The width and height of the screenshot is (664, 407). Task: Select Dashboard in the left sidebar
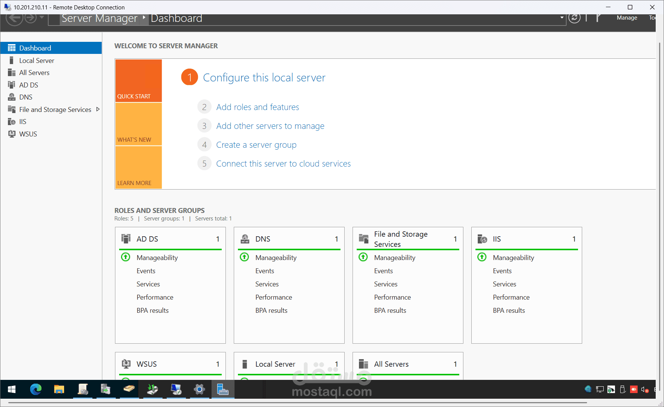[x=51, y=48]
